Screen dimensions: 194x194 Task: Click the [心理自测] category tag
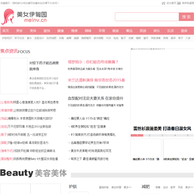6,102
